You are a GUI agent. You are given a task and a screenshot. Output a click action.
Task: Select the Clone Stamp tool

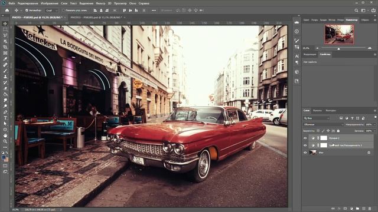coord(5,77)
